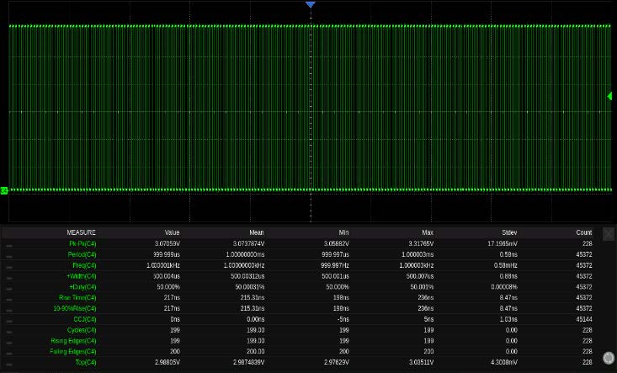Click the dash icon beside Top(C4)
This screenshot has height=373, width=617.
[x=9, y=363]
